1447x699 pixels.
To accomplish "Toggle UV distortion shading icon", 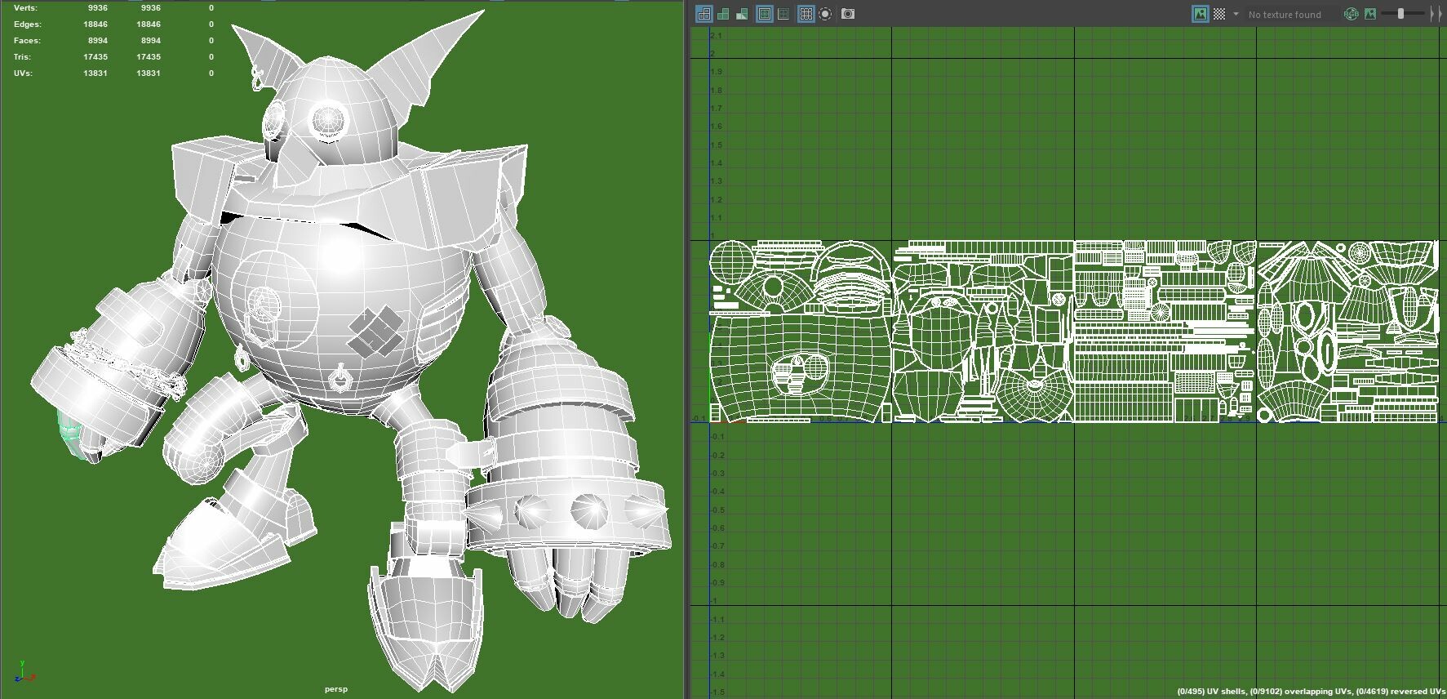I will click(x=742, y=14).
